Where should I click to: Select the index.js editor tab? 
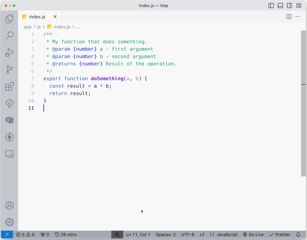coord(39,17)
